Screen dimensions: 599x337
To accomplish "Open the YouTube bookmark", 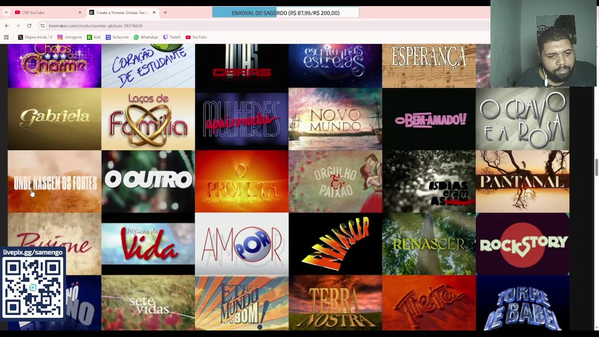I will [196, 37].
